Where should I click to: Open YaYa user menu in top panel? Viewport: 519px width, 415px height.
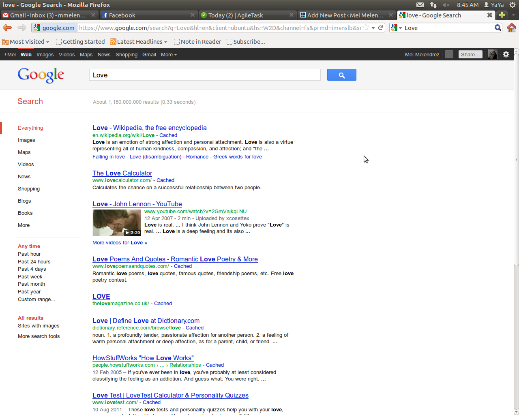point(494,5)
